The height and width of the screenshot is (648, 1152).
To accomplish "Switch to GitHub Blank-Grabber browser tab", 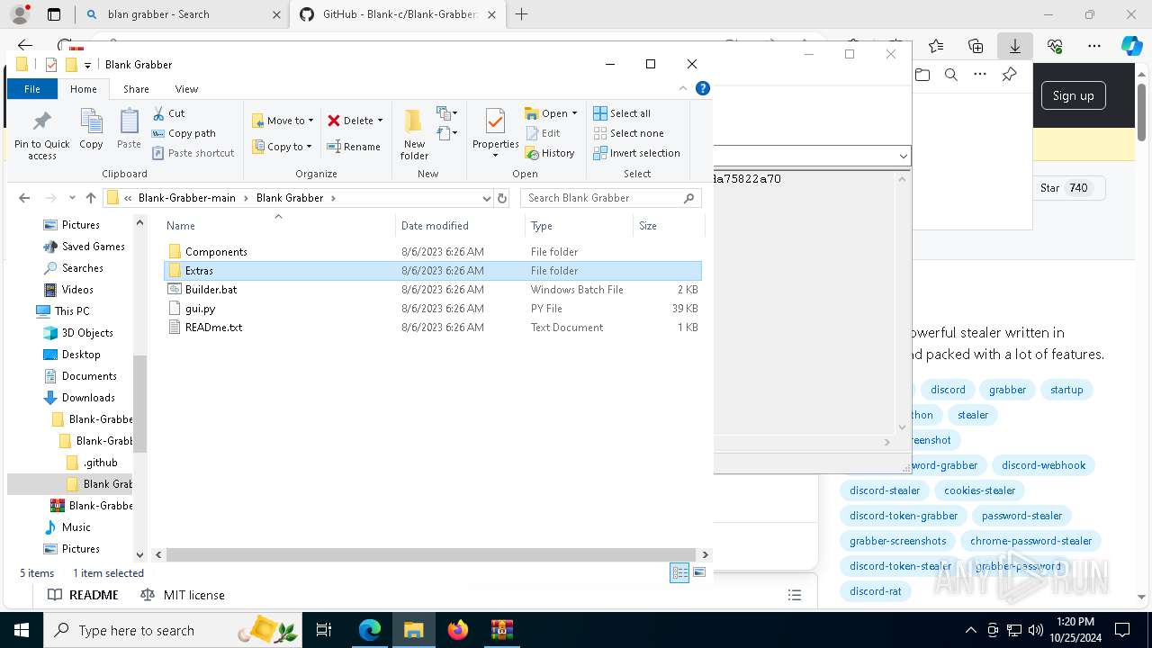I will [400, 14].
